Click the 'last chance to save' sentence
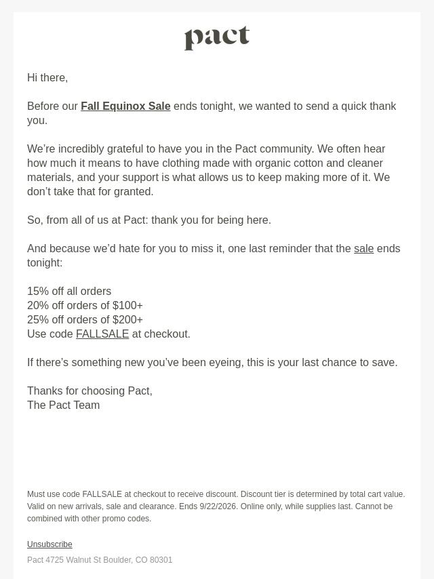434x579 pixels. pyautogui.click(x=212, y=362)
